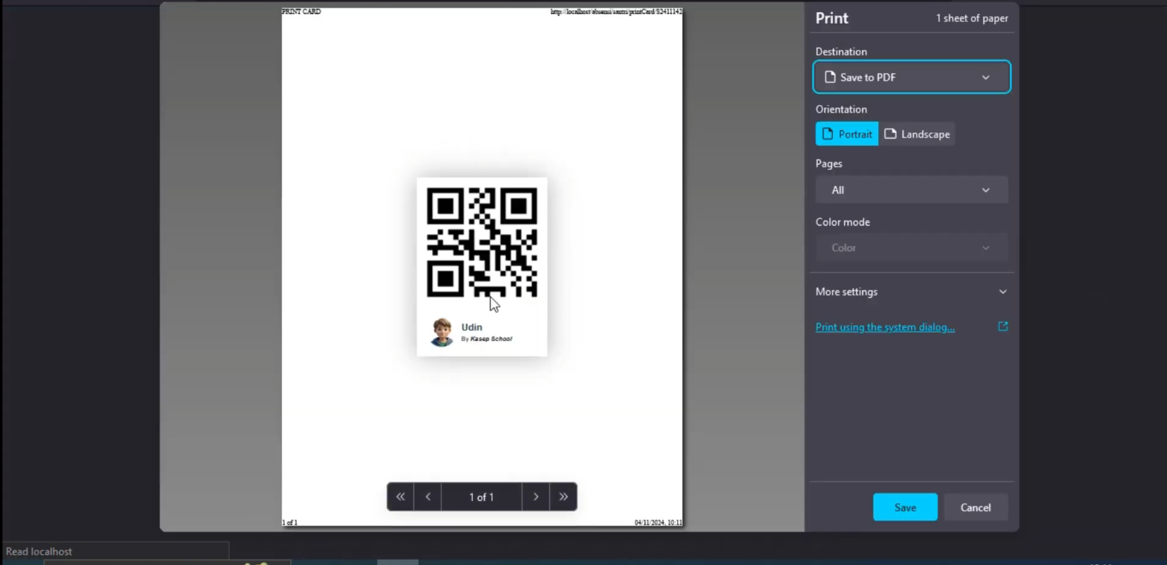The image size is (1167, 565).
Task: Click the 1 of 1 page indicator
Action: tap(481, 497)
